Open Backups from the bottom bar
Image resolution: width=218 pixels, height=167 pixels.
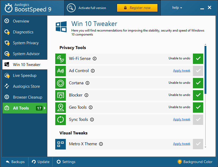pos(15,162)
